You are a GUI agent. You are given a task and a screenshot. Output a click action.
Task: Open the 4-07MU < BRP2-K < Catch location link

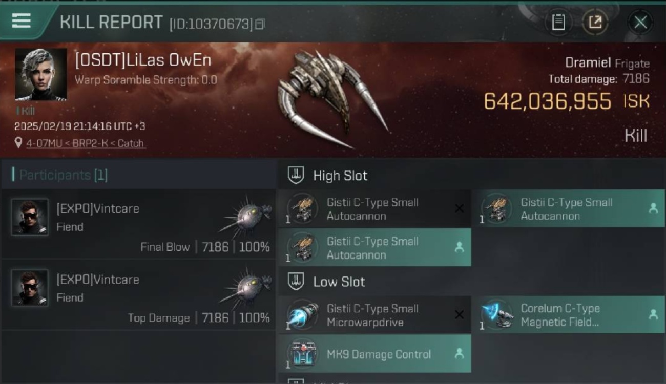pyautogui.click(x=86, y=143)
